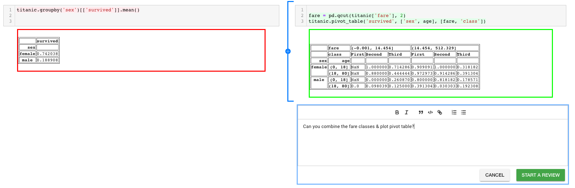Toggle bold formatting in comment editor

coord(397,112)
